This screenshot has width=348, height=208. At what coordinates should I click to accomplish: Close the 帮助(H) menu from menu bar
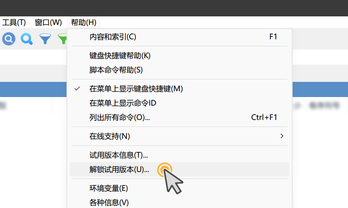point(84,23)
